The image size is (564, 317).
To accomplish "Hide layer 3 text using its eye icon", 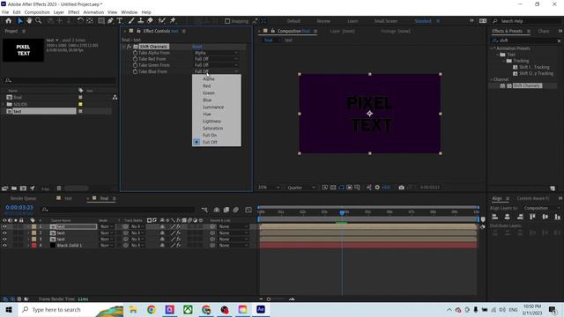I will click(x=4, y=239).
